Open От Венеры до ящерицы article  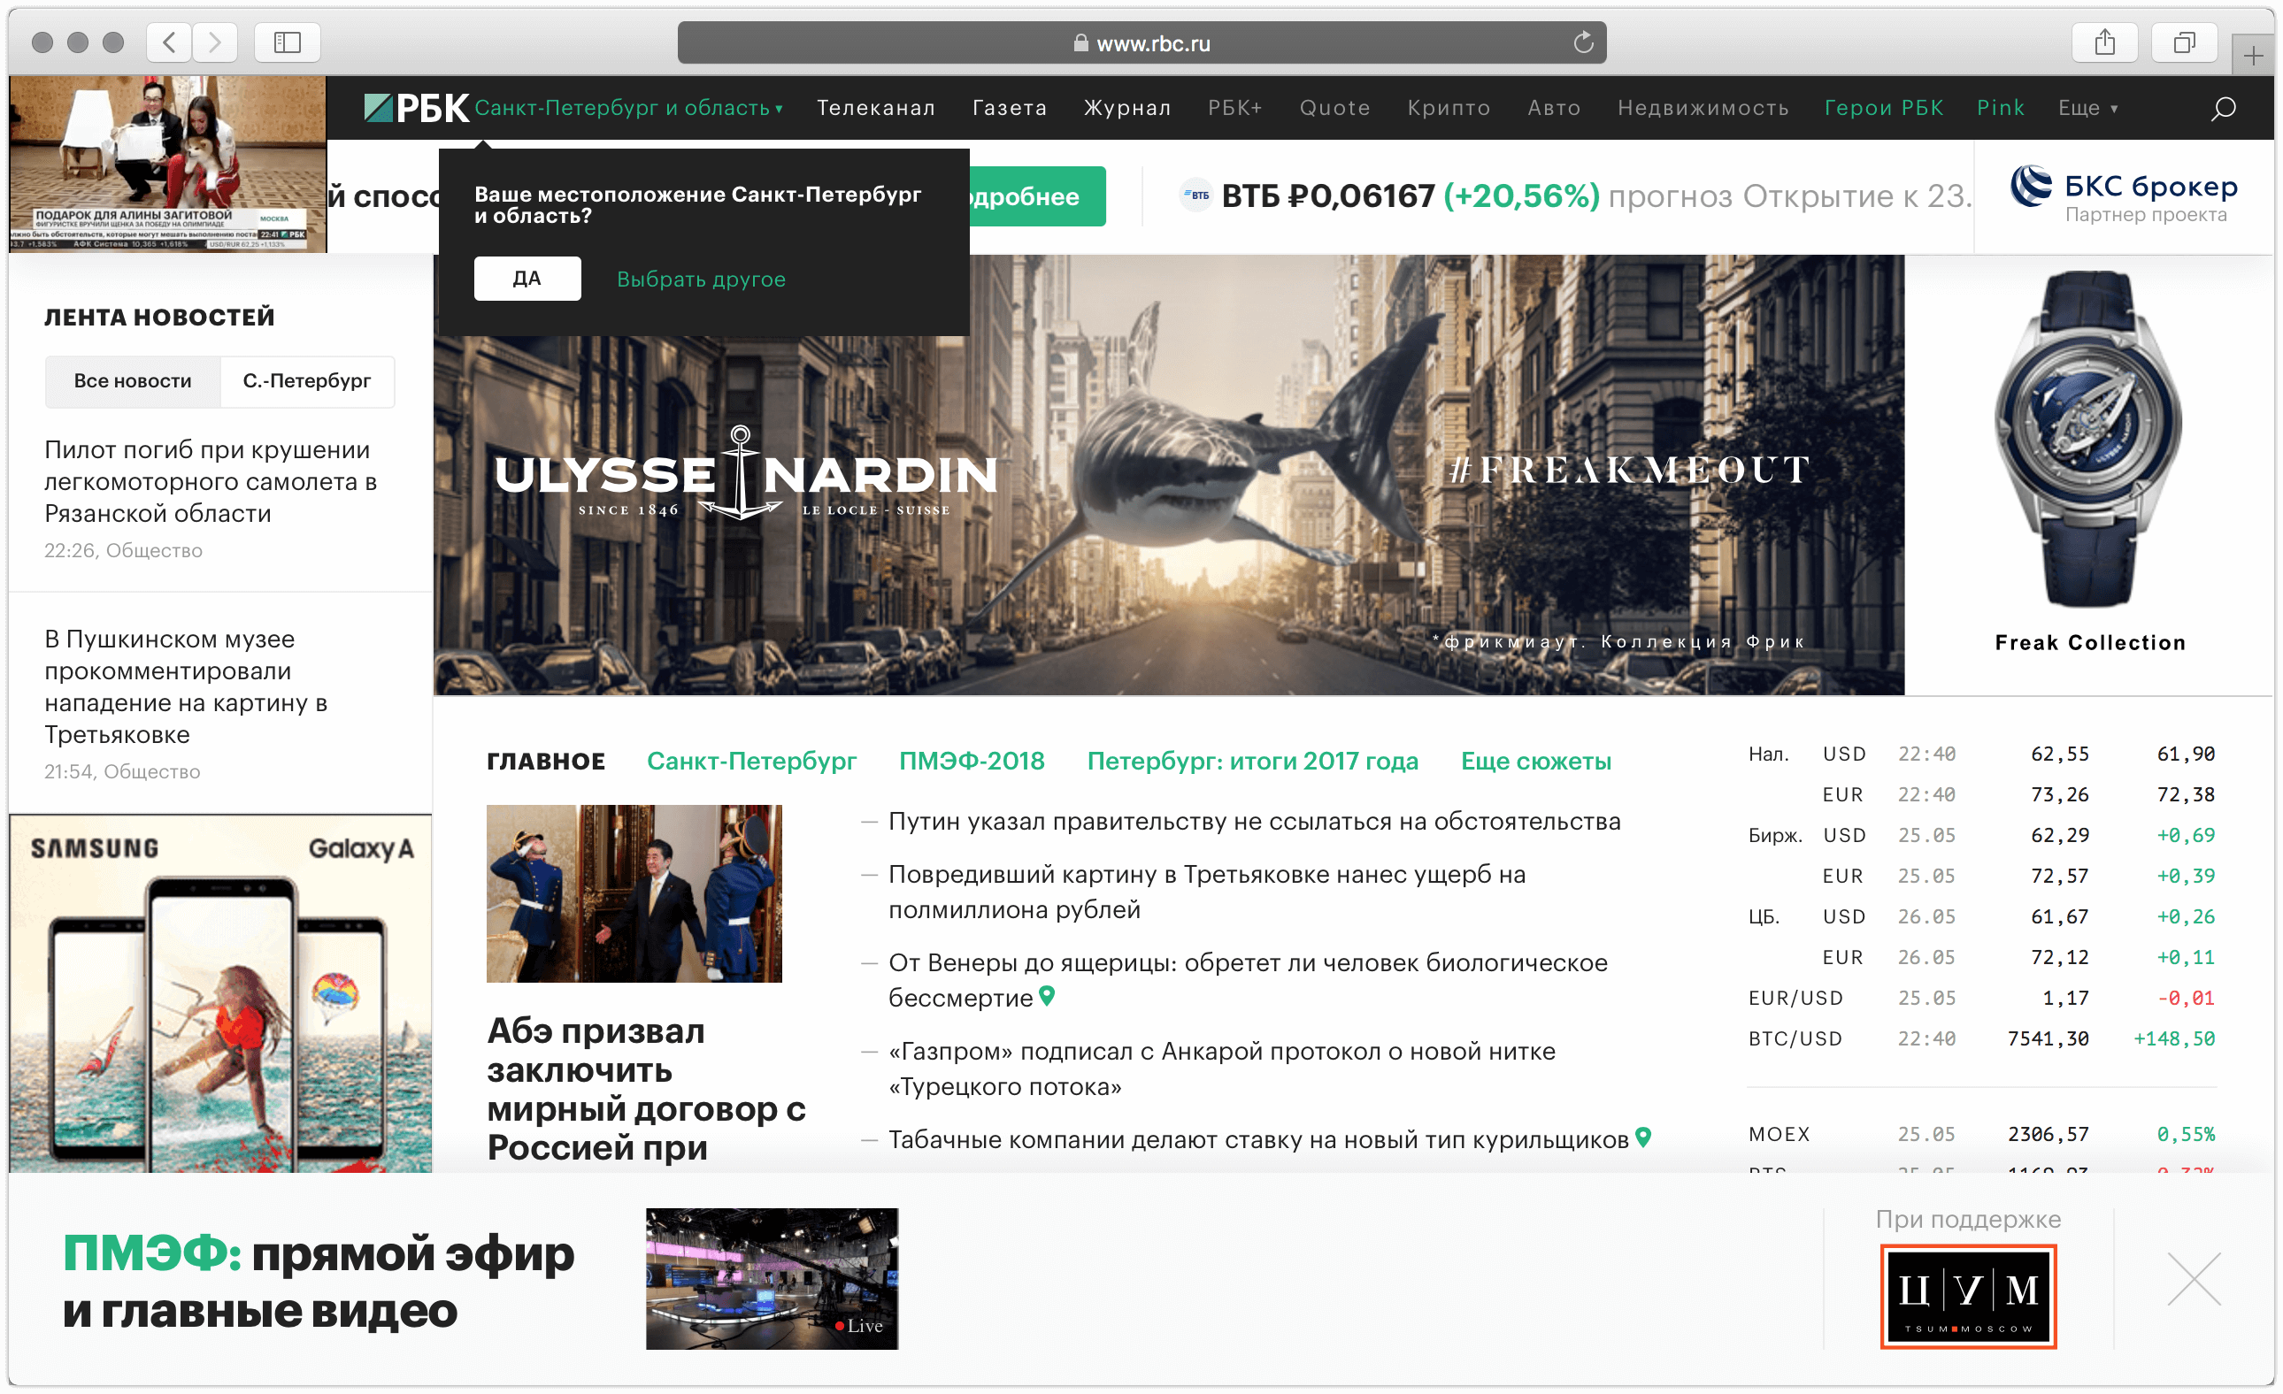1247,980
